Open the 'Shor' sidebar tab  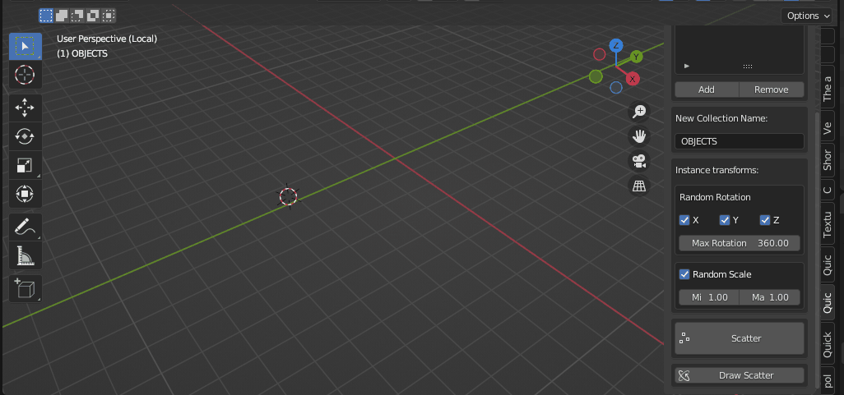tap(828, 159)
